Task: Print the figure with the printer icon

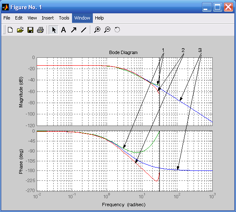Action: point(40,30)
